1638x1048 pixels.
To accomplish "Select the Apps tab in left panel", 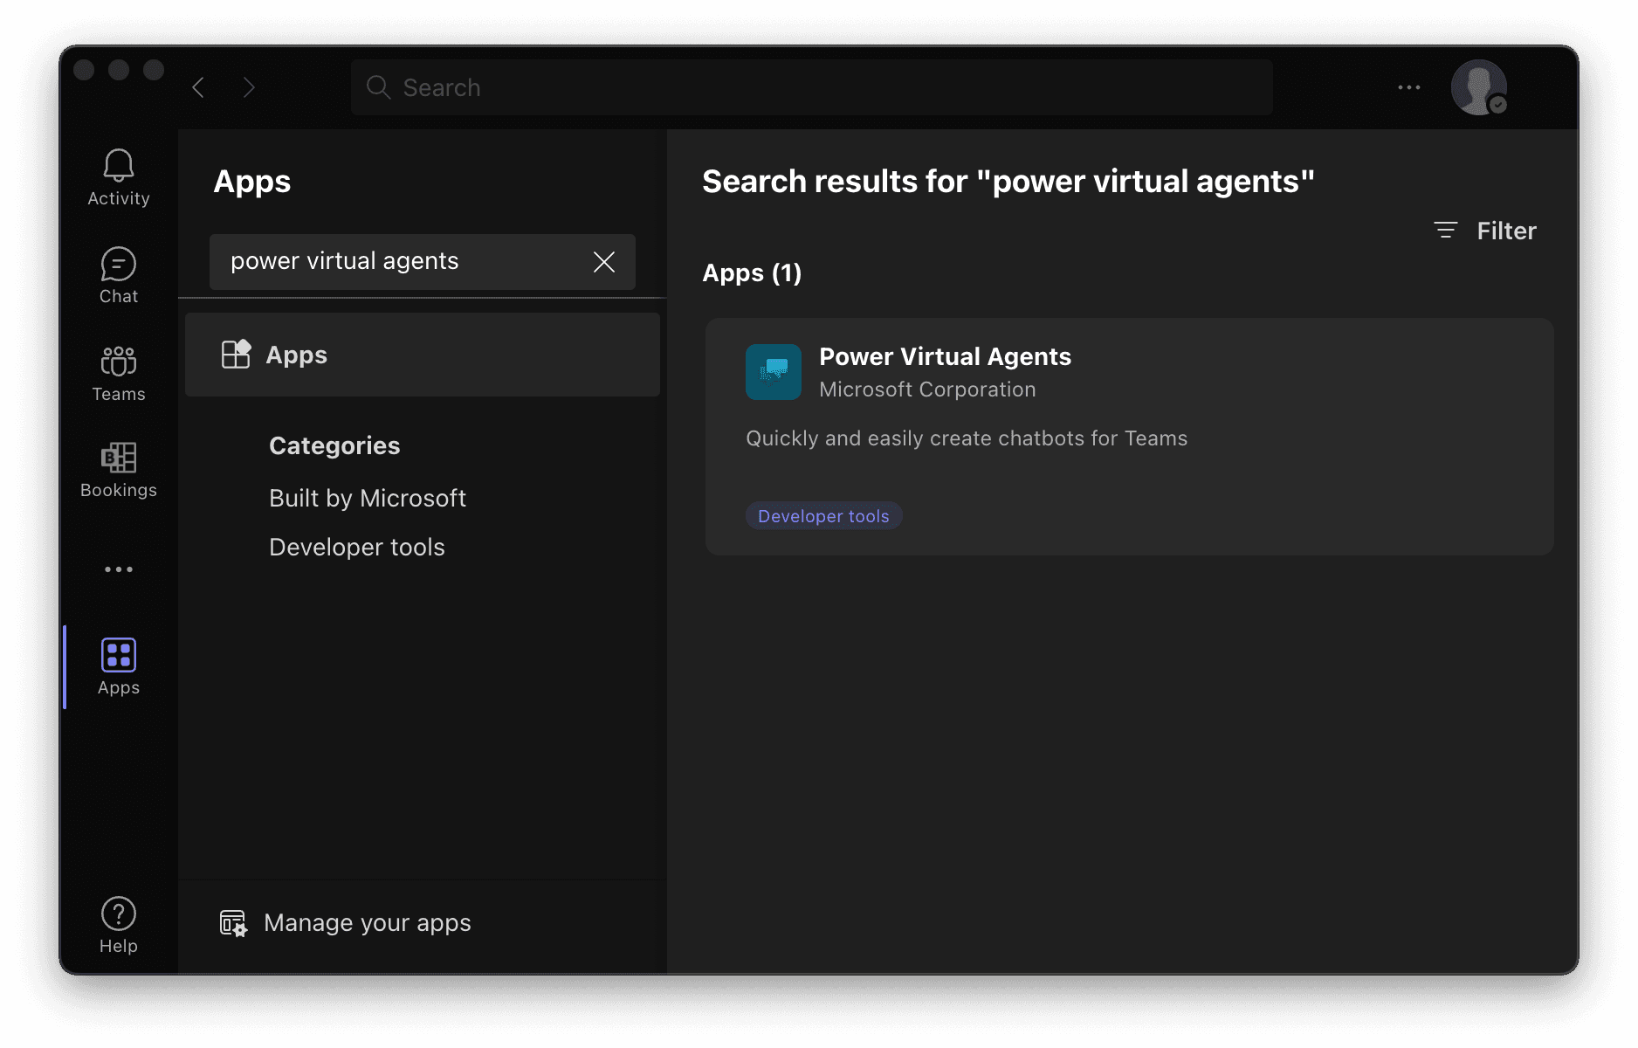I will click(x=423, y=355).
